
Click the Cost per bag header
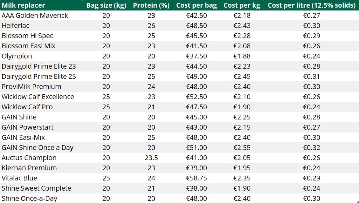[x=197, y=5]
